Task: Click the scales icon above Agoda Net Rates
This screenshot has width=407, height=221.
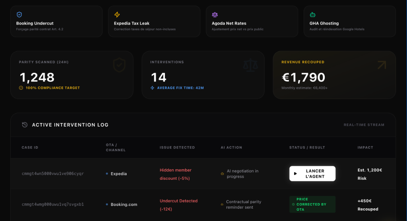Action: pyautogui.click(x=215, y=15)
